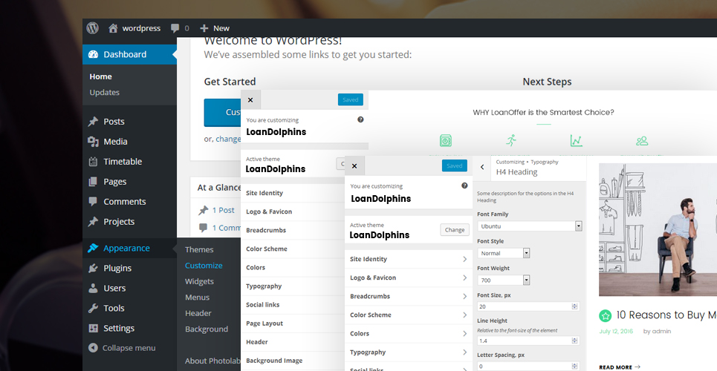Image resolution: width=717 pixels, height=371 pixels.
Task: Select Updates under Dashboard
Action: pyautogui.click(x=104, y=92)
